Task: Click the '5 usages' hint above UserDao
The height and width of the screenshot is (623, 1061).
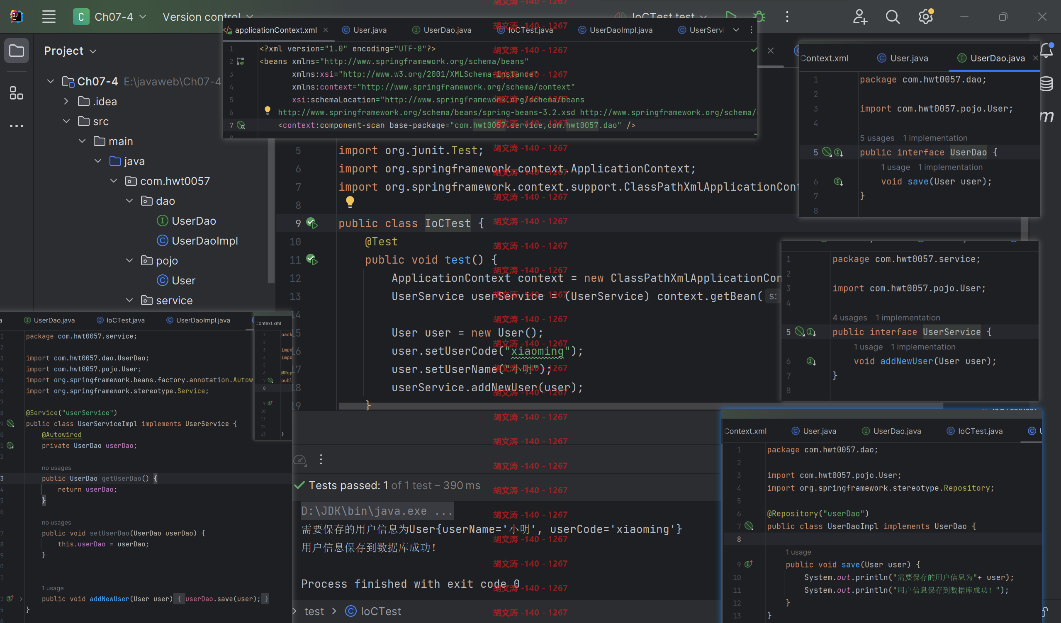Action: [877, 138]
